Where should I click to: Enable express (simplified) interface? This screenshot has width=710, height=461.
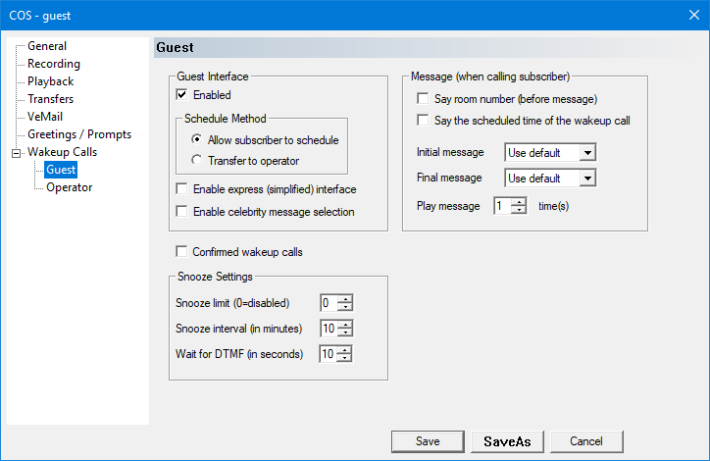[x=181, y=188]
